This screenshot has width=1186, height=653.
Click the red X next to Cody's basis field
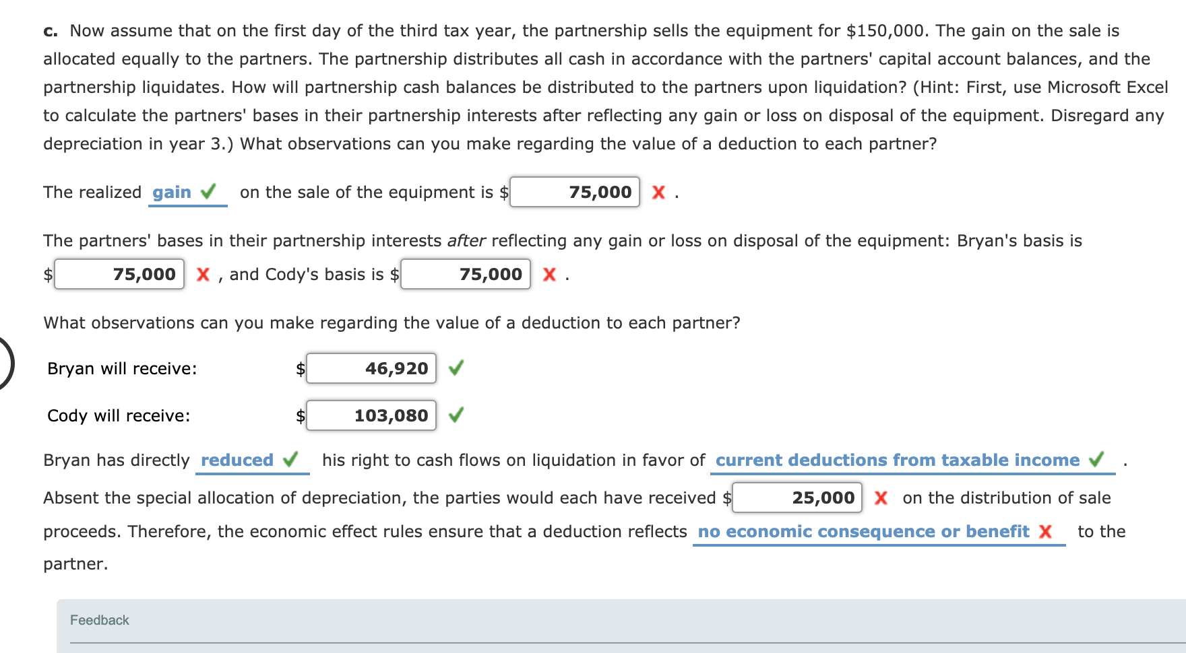click(551, 274)
